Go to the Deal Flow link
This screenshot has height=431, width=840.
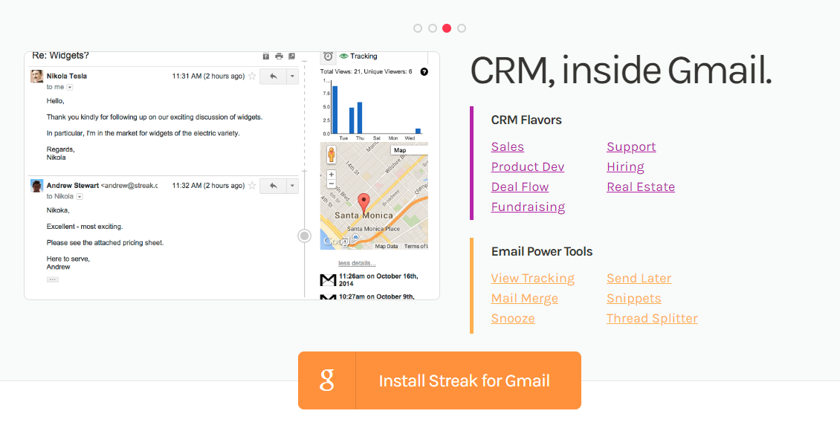pos(520,187)
